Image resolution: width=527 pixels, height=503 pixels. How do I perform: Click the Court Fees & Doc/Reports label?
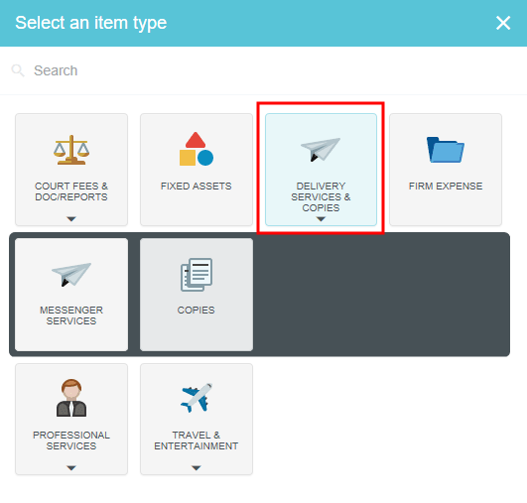click(x=71, y=191)
